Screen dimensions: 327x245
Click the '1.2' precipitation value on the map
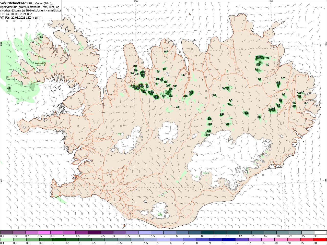[x=164, y=96]
